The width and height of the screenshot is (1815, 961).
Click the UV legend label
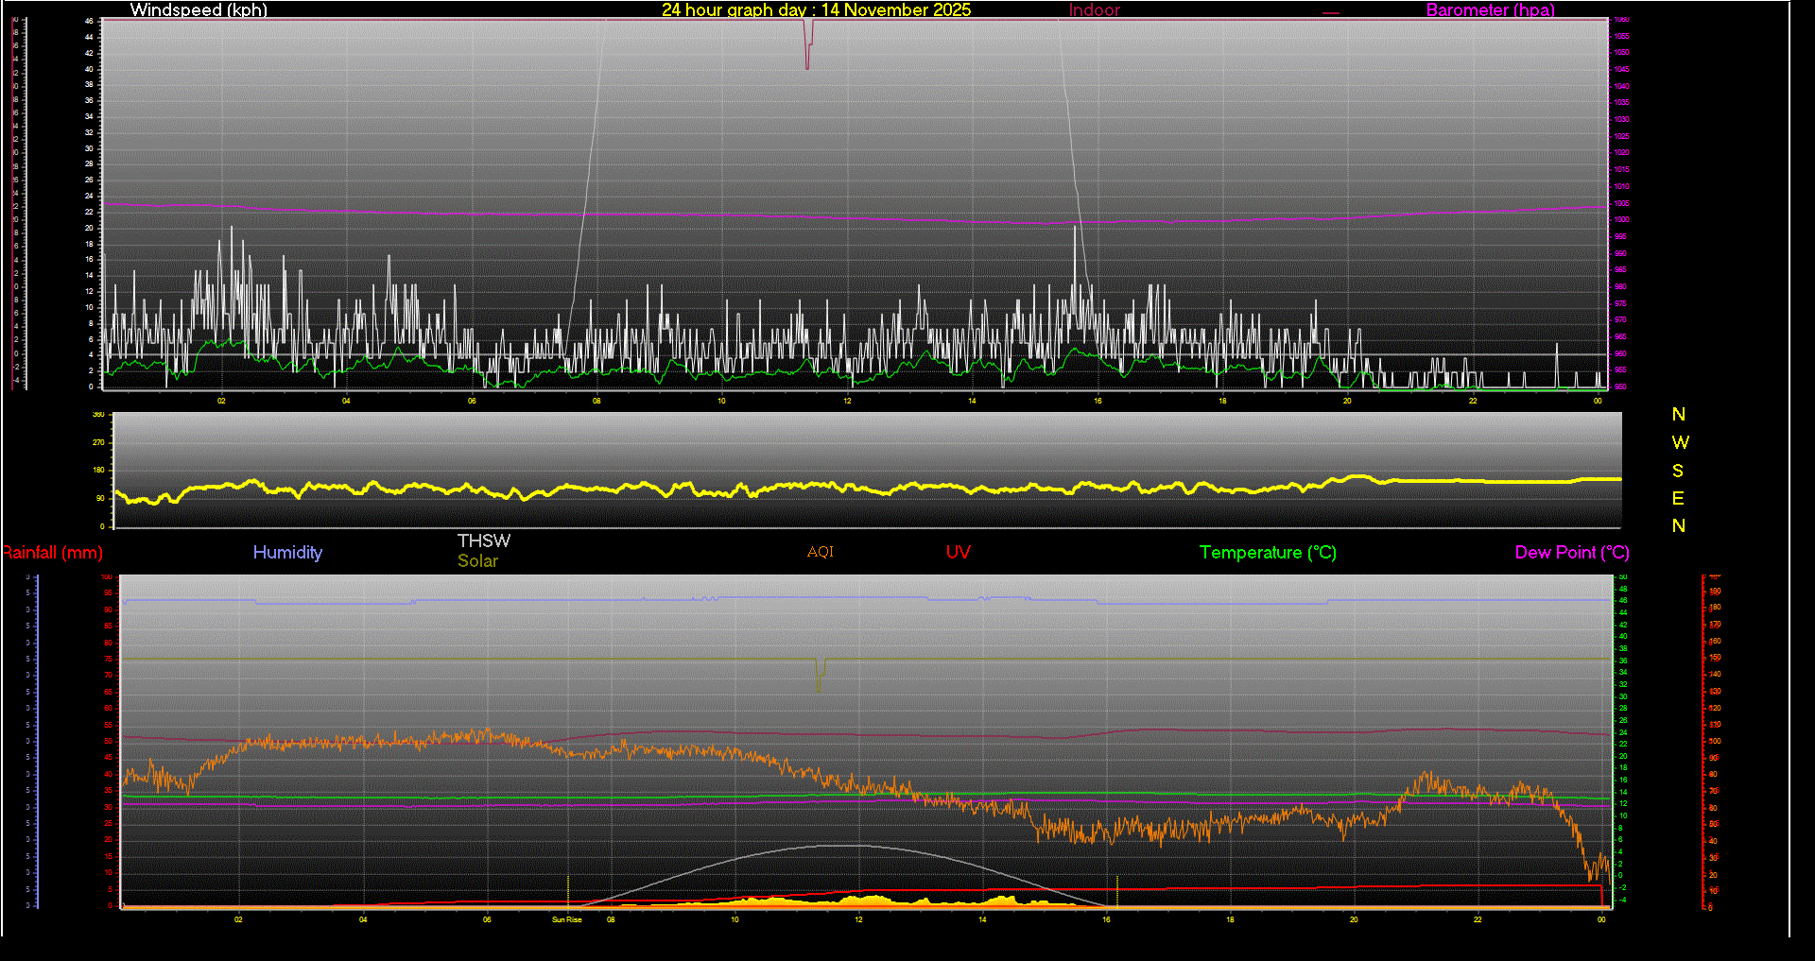click(x=958, y=553)
